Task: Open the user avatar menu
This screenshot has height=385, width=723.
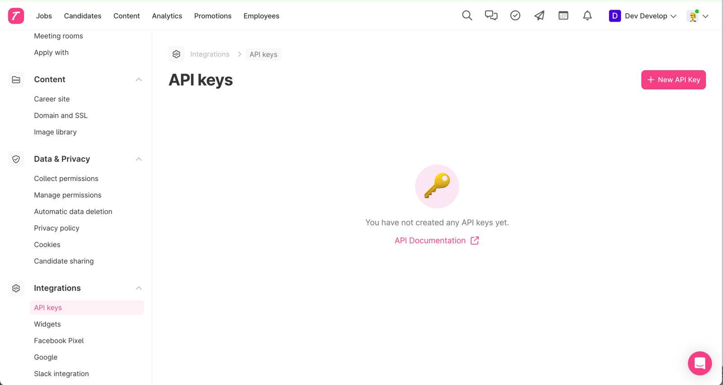Action: point(697,16)
